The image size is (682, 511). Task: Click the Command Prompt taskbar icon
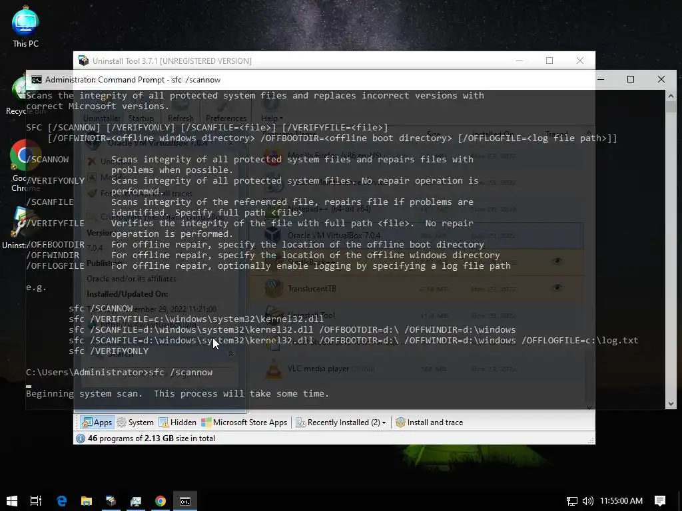click(x=185, y=501)
